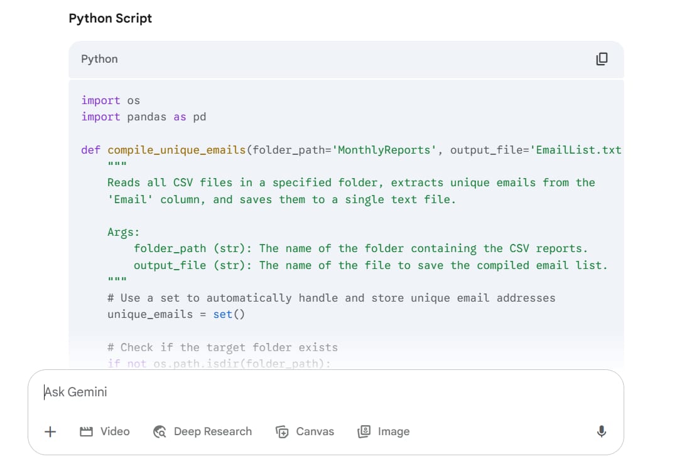The width and height of the screenshot is (677, 459).
Task: Click the Video clapperboard icon
Action: tap(87, 431)
